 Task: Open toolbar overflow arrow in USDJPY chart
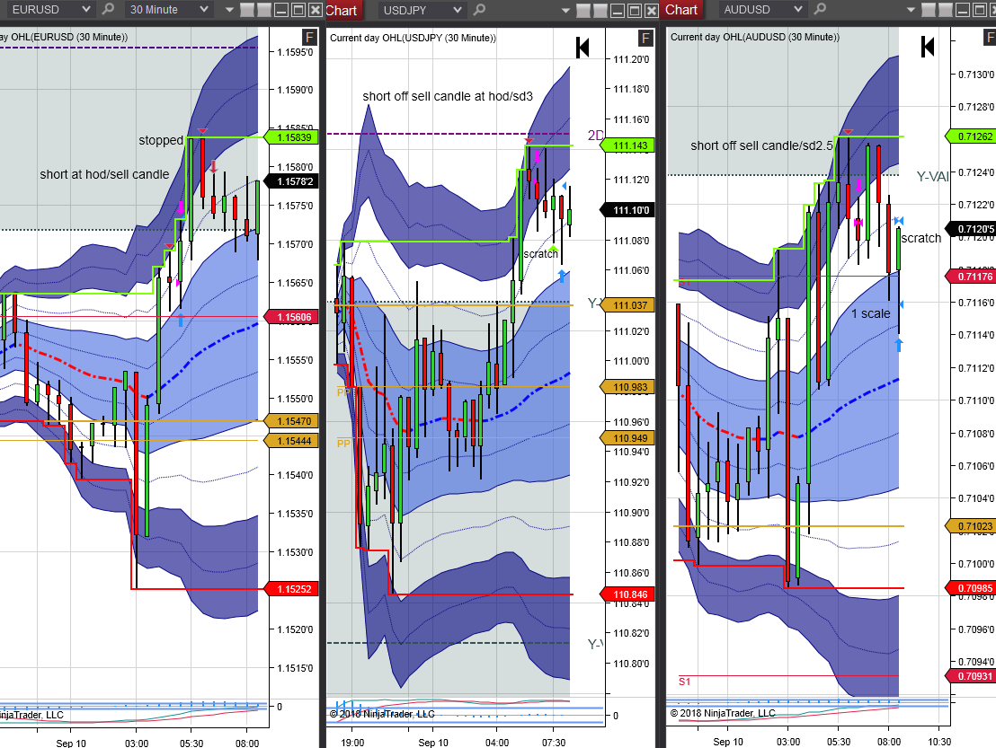pyautogui.click(x=565, y=11)
